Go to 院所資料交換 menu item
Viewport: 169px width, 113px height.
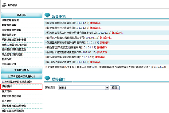tap(9, 64)
